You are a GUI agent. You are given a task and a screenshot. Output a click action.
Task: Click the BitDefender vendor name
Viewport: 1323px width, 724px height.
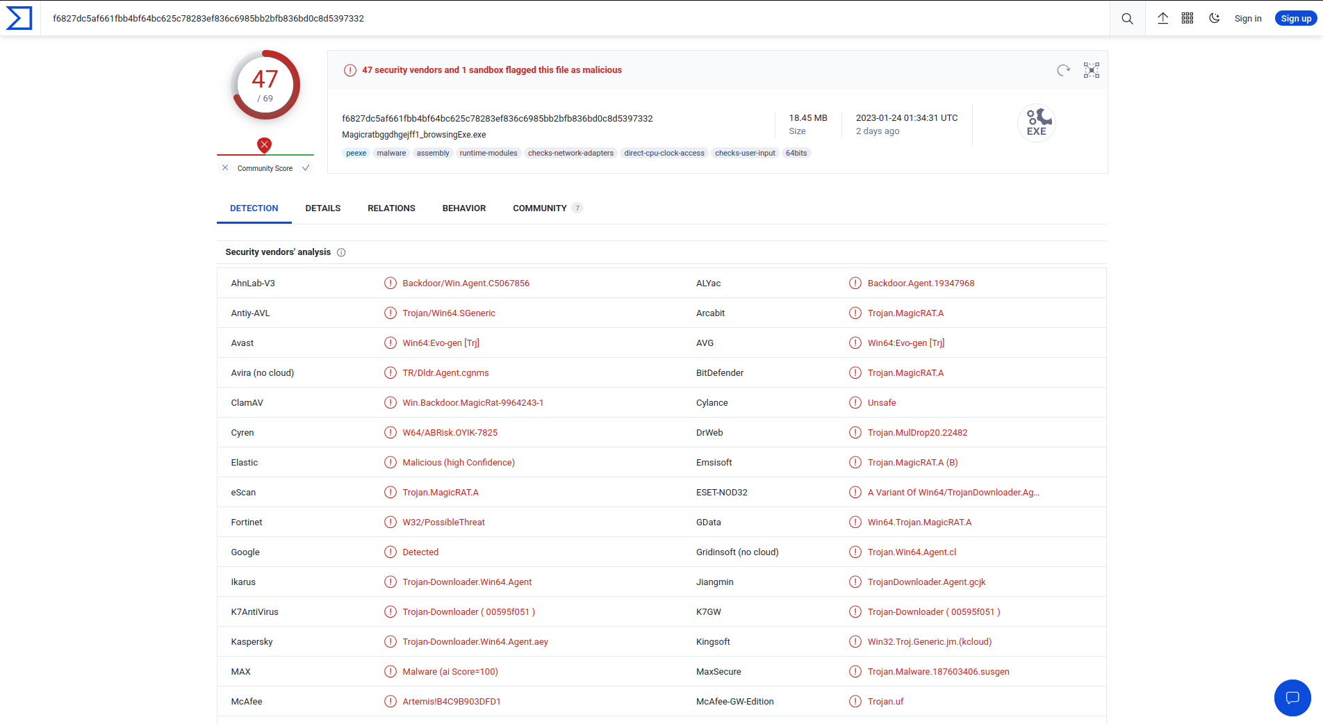tap(720, 372)
